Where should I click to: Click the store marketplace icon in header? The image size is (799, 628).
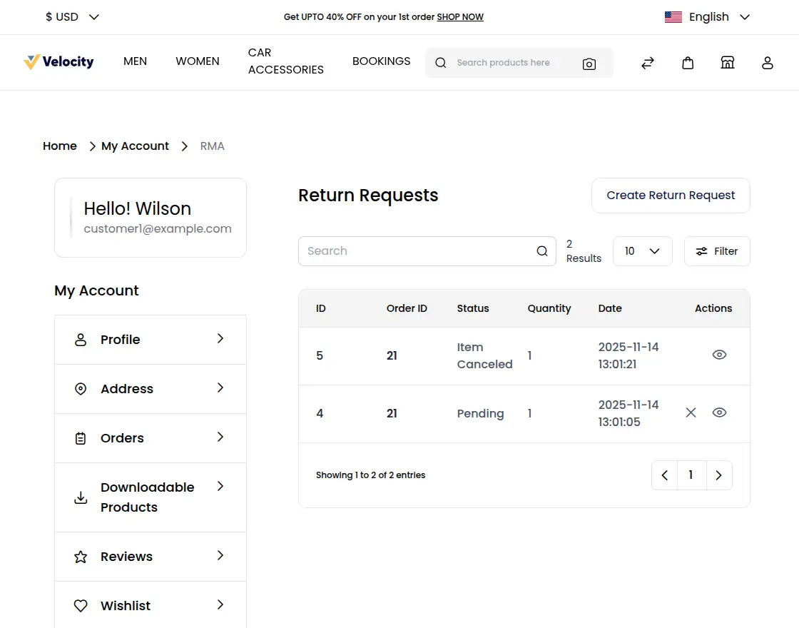727,63
